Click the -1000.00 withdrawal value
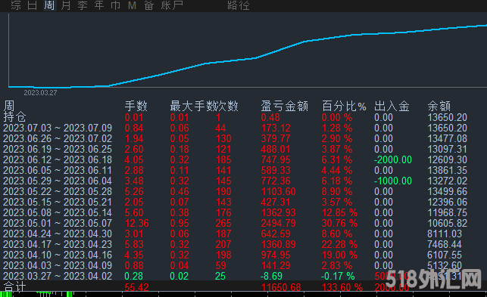The width and height of the screenshot is (487, 297). [393, 181]
